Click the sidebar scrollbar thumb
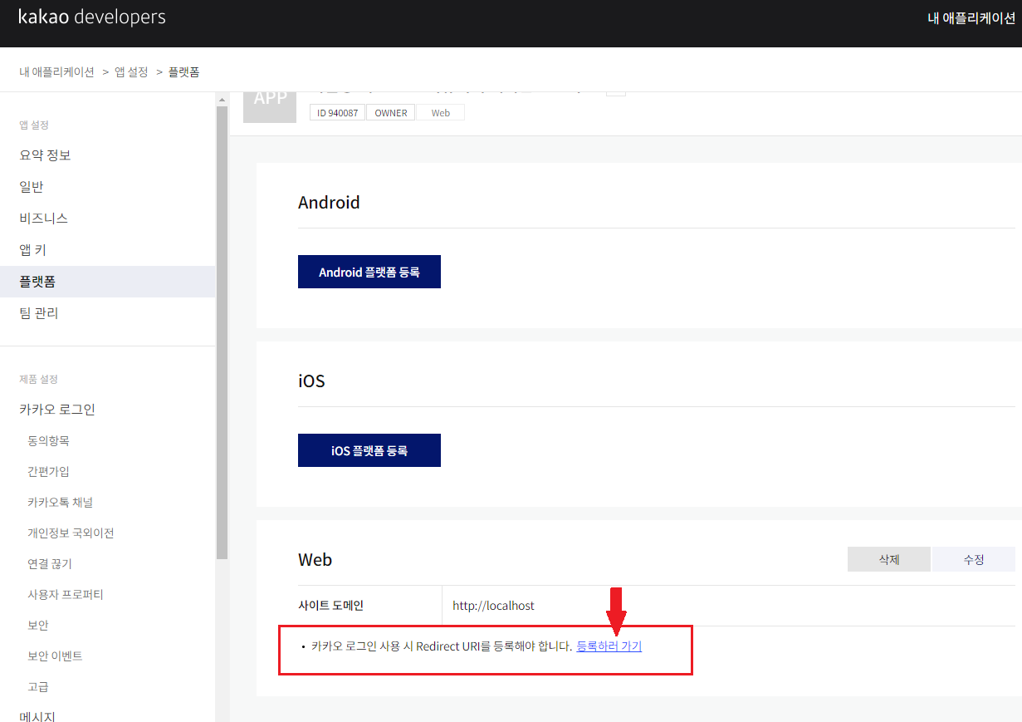Image resolution: width=1022 pixels, height=722 pixels. pos(222,332)
